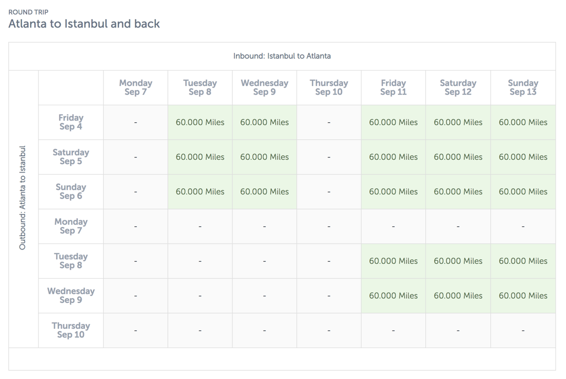Click the 'Atlanta to Istanbul and back' title

84,24
